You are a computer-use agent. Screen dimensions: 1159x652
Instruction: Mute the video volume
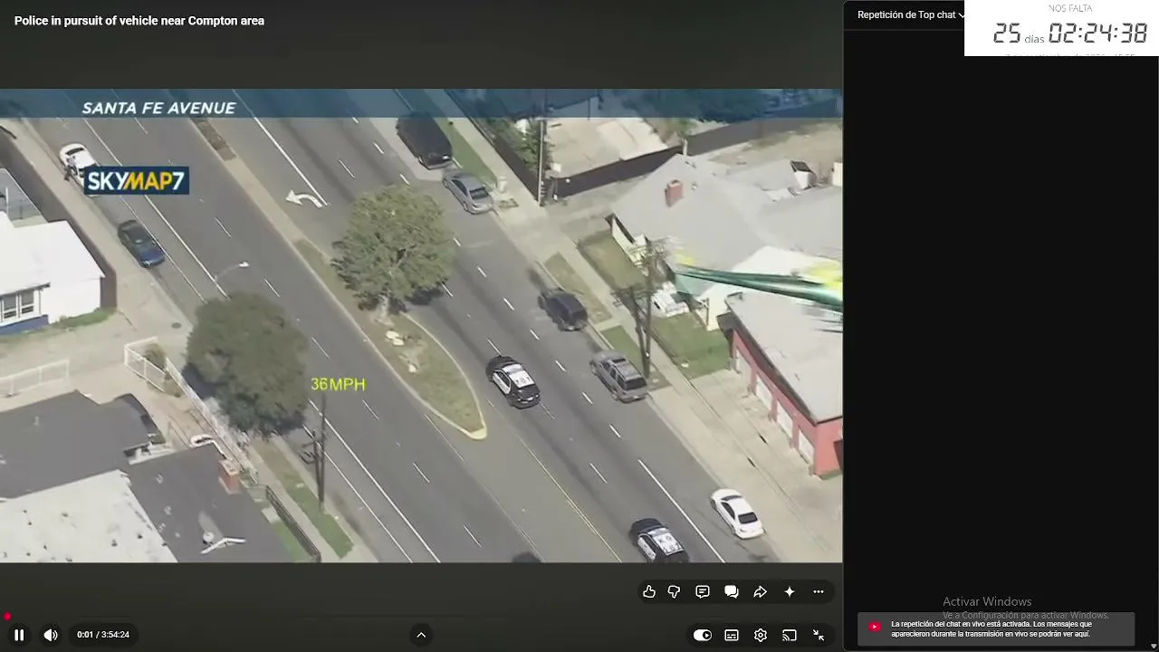coord(51,635)
